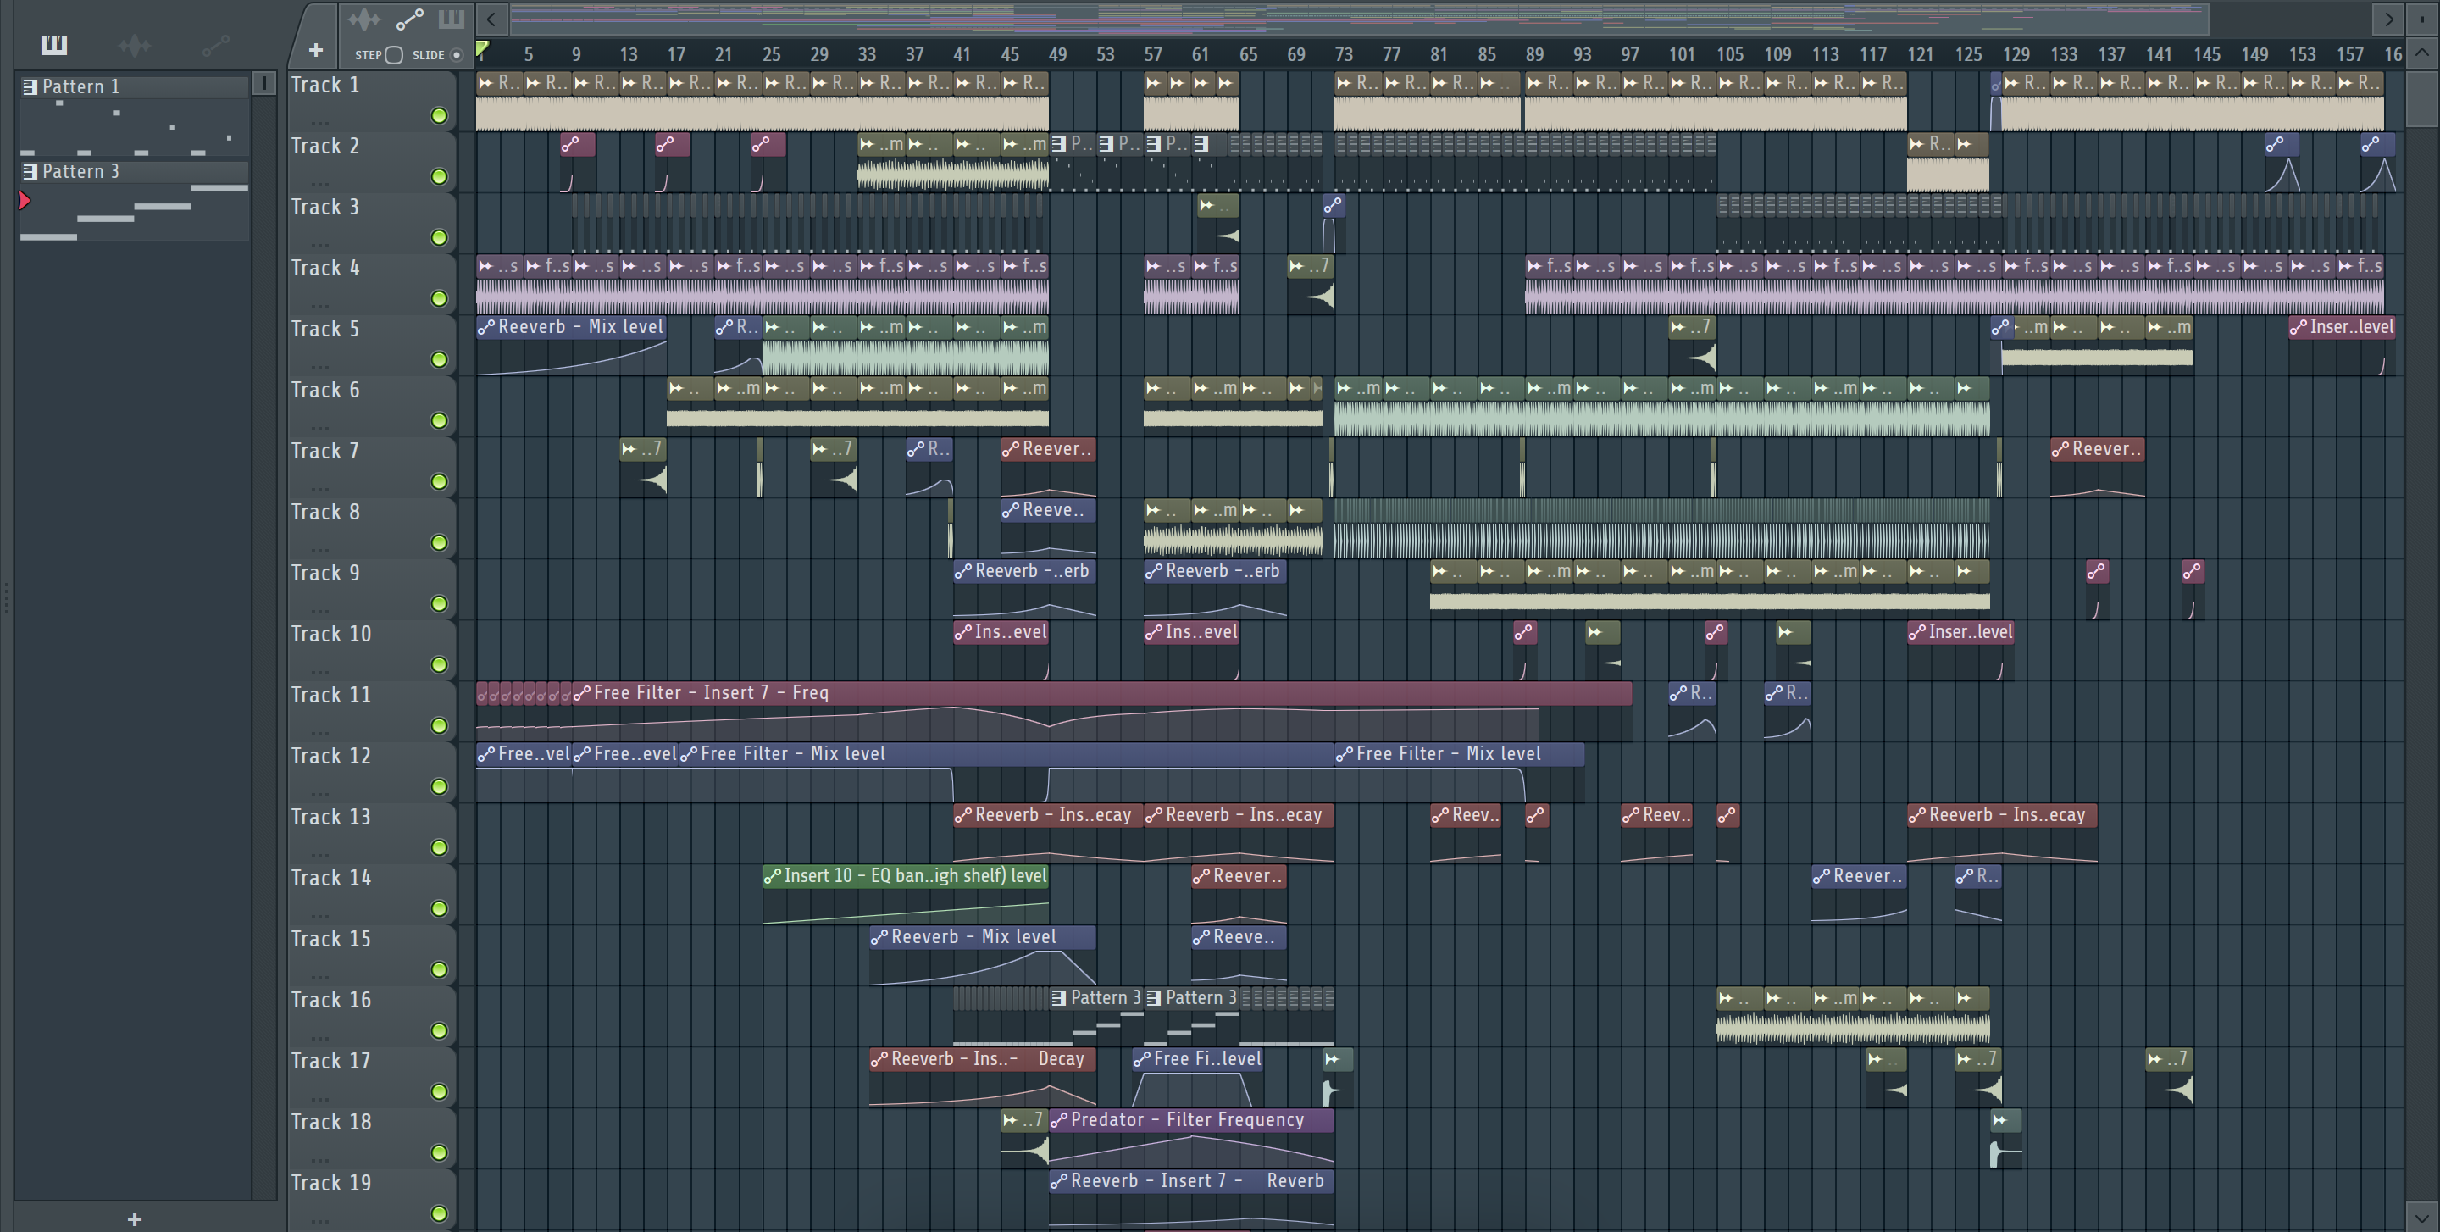Click the Pattern 3 note preview thumbnail
Viewport: 2440px width, 1232px height.
(x=135, y=212)
